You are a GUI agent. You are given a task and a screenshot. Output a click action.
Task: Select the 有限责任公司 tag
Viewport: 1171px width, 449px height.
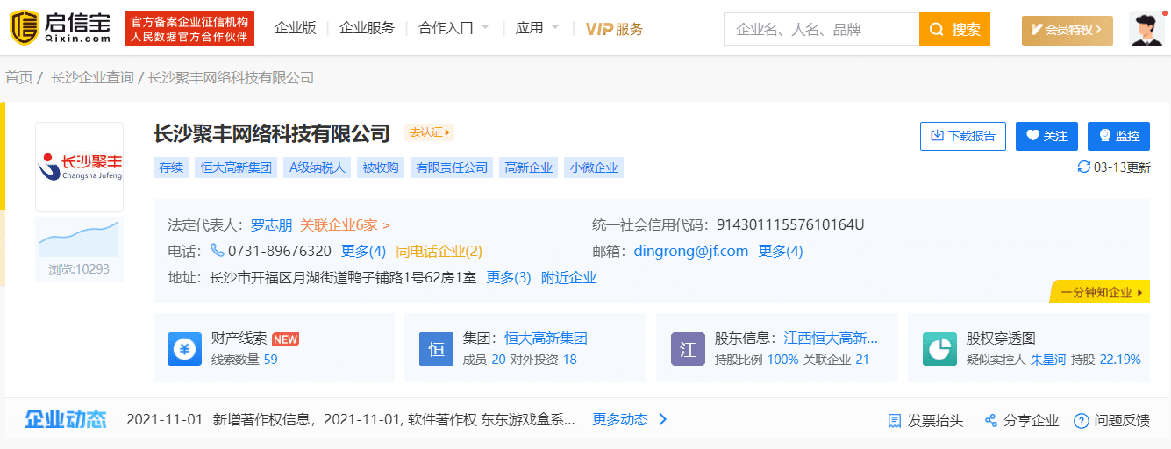pos(452,167)
